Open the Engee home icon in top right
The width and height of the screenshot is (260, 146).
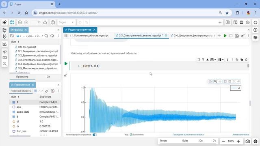(x=256, y=22)
